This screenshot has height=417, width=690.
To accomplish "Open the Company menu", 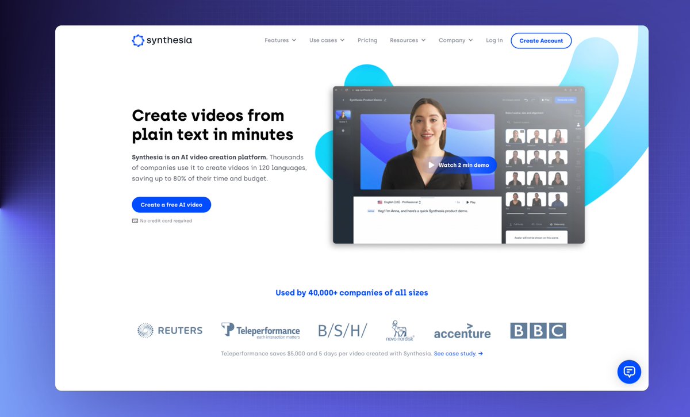I will click(x=455, y=40).
